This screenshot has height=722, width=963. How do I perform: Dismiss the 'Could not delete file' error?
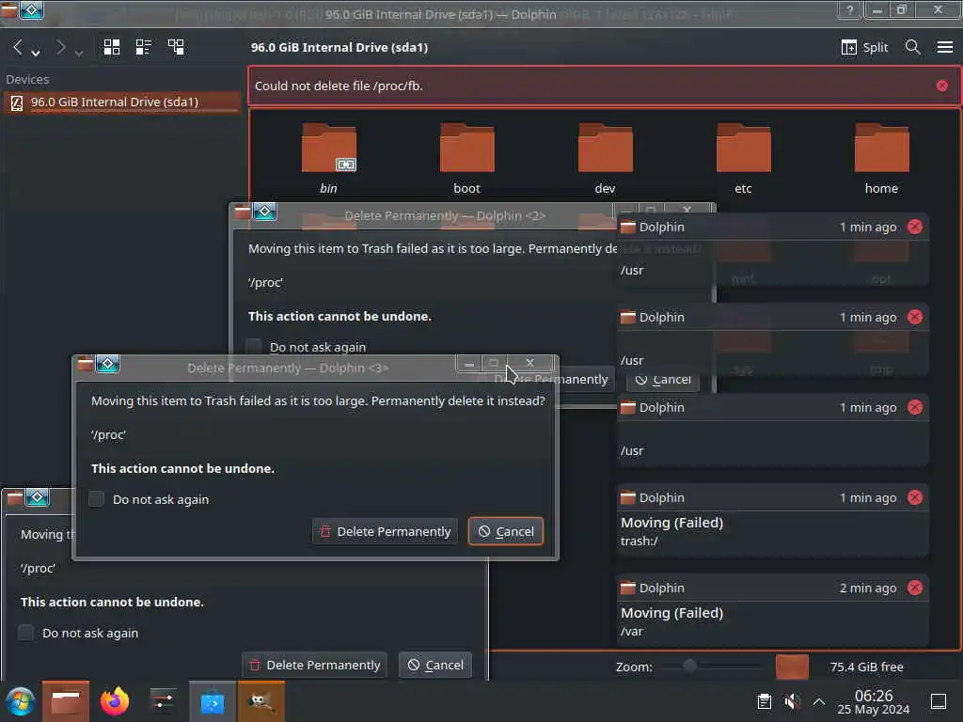click(942, 86)
